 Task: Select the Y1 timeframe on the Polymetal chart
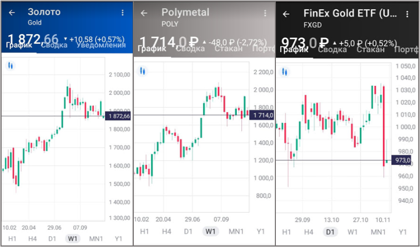260,232
